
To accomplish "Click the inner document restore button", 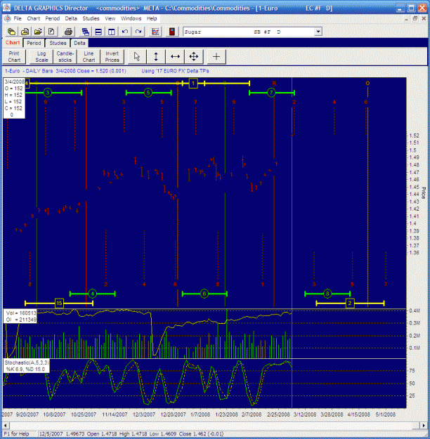I will pos(415,18).
